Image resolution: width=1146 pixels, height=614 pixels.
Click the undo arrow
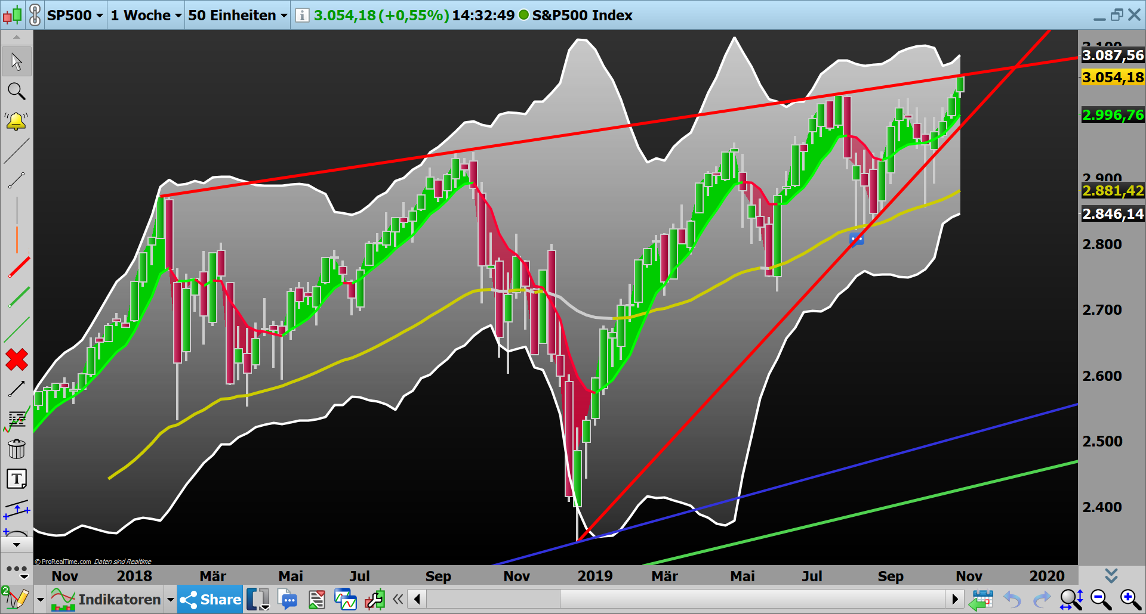1012,599
